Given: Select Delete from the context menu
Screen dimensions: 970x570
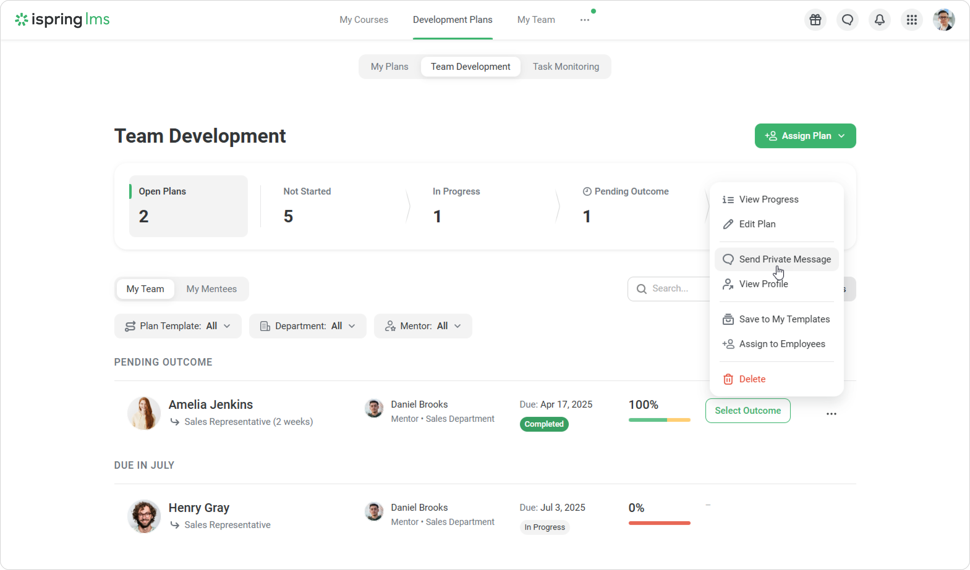Looking at the screenshot, I should click(752, 379).
